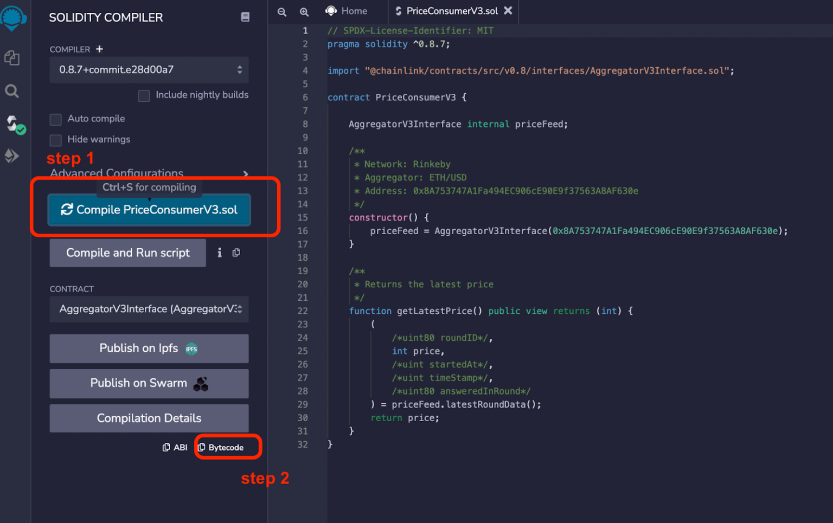Click the plus icon to add a compiler
Viewport: 833px width, 523px height.
[99, 49]
